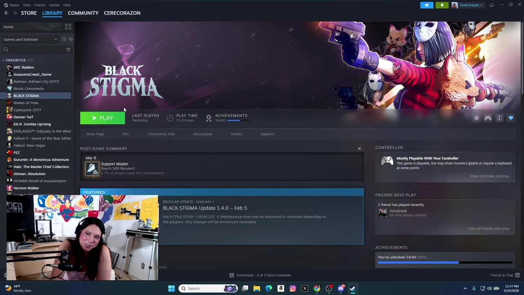Switch to the LIBRARY tab
The width and height of the screenshot is (524, 295).
point(52,13)
